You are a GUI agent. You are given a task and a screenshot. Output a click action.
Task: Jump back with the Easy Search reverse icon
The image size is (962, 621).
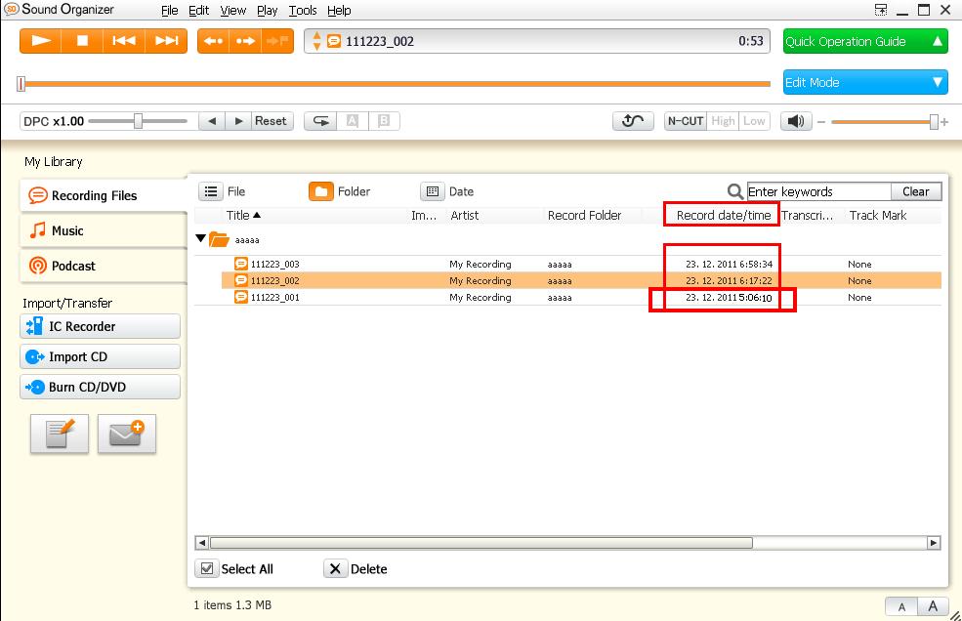pyautogui.click(x=214, y=41)
